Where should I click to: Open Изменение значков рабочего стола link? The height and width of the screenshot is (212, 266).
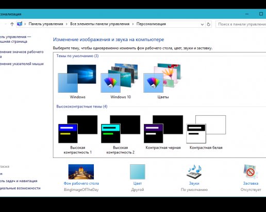21,54
